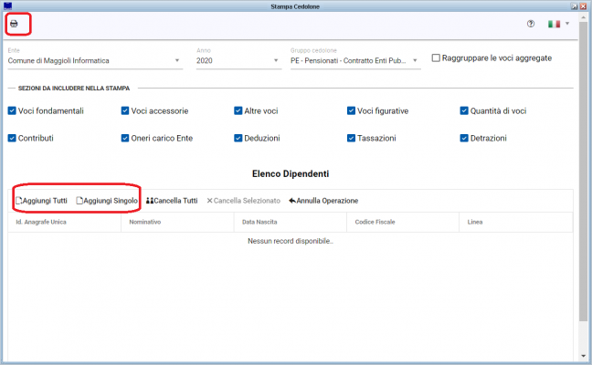The height and width of the screenshot is (365, 592).
Task: Uncheck the Detrazioni checkbox
Action: tap(464, 138)
